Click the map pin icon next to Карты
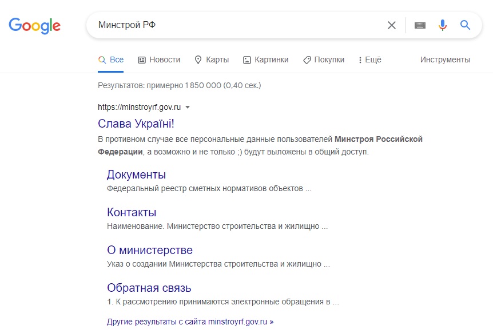The image size is (493, 333). pos(197,60)
